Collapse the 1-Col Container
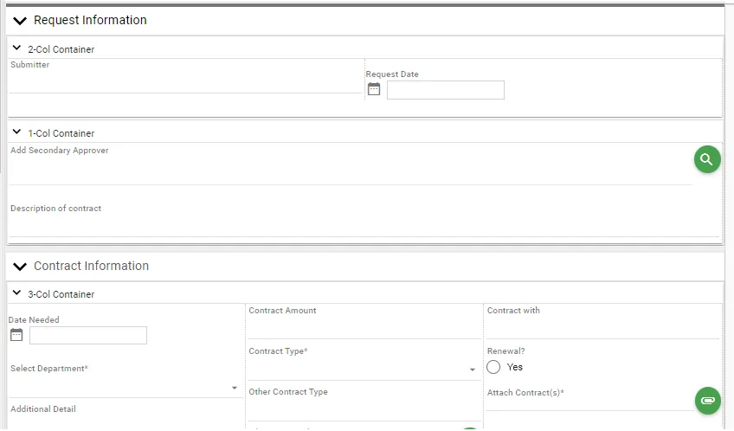The image size is (734, 431). 16,132
